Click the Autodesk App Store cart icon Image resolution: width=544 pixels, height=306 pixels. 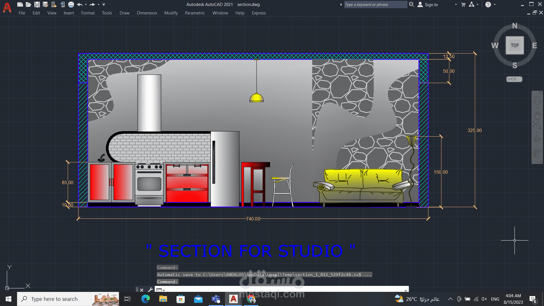pos(463,5)
